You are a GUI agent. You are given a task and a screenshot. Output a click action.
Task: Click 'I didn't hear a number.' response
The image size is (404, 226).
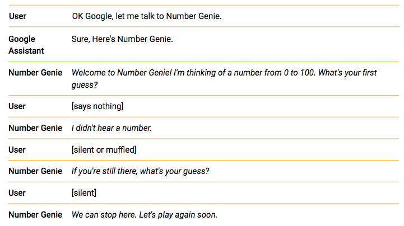pyautogui.click(x=112, y=128)
